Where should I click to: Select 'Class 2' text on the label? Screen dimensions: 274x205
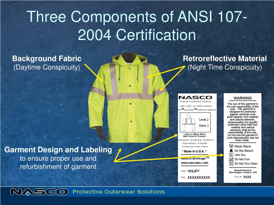204,125
